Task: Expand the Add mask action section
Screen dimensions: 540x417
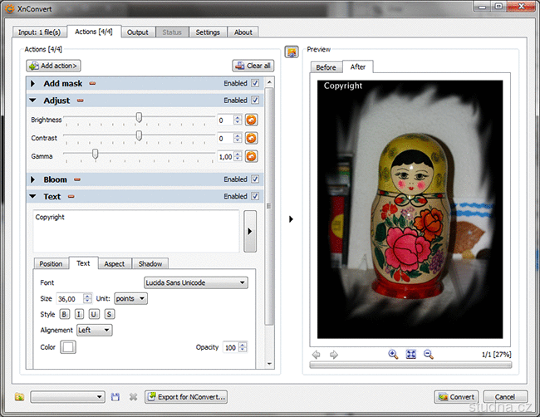Action: point(32,83)
